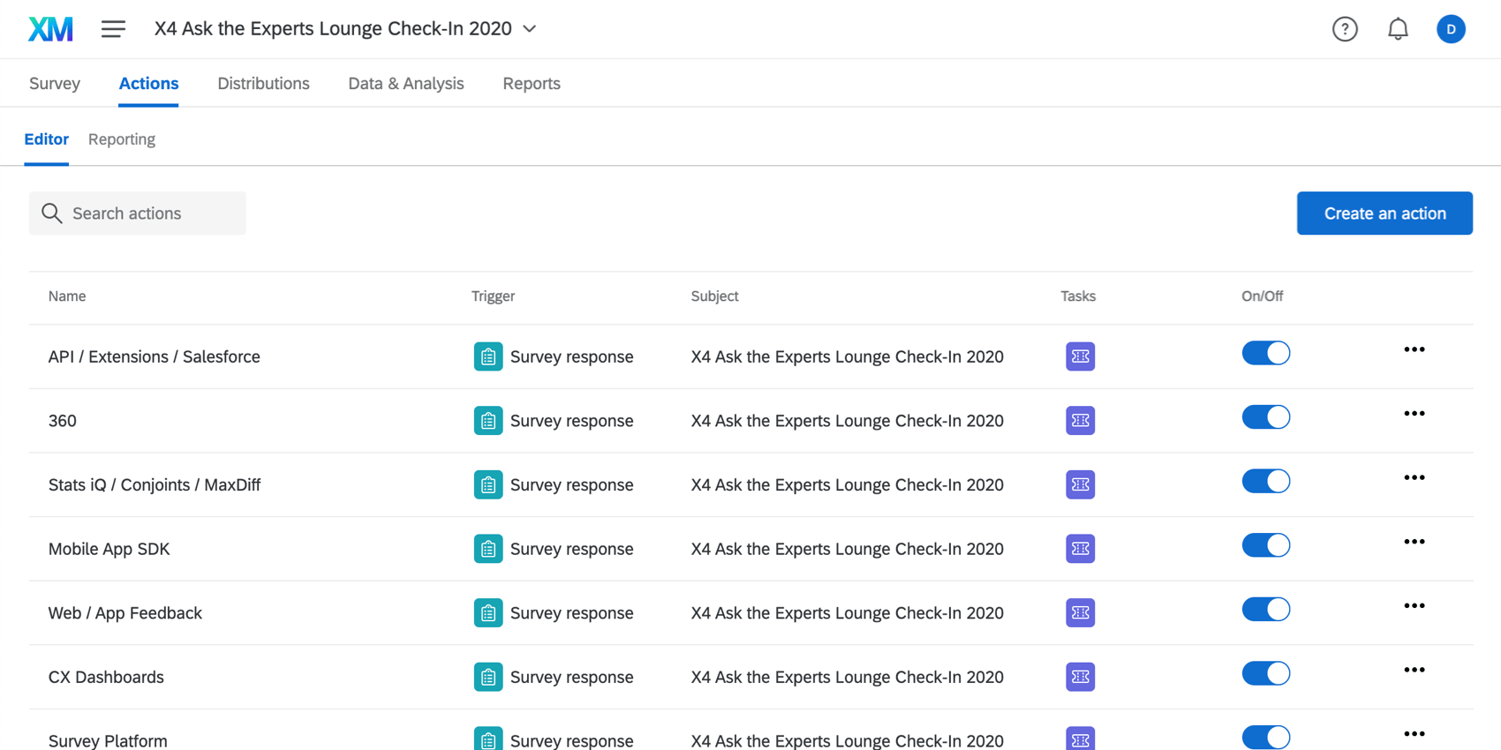The width and height of the screenshot is (1501, 750).
Task: Open more options for Mobile App SDK
Action: (1414, 542)
